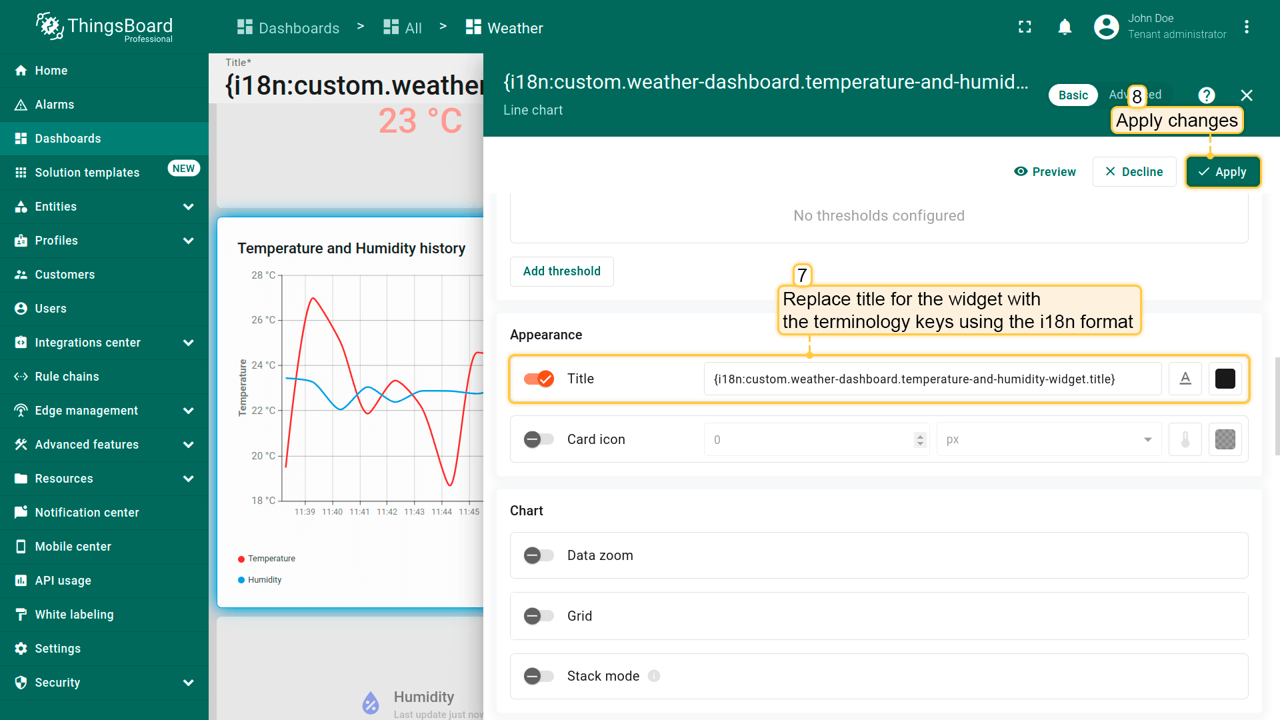
Task: Click the ThingsBoard logo
Action: 104,27
